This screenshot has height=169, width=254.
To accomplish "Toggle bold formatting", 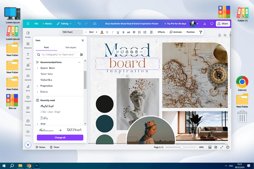I will 107,32.
